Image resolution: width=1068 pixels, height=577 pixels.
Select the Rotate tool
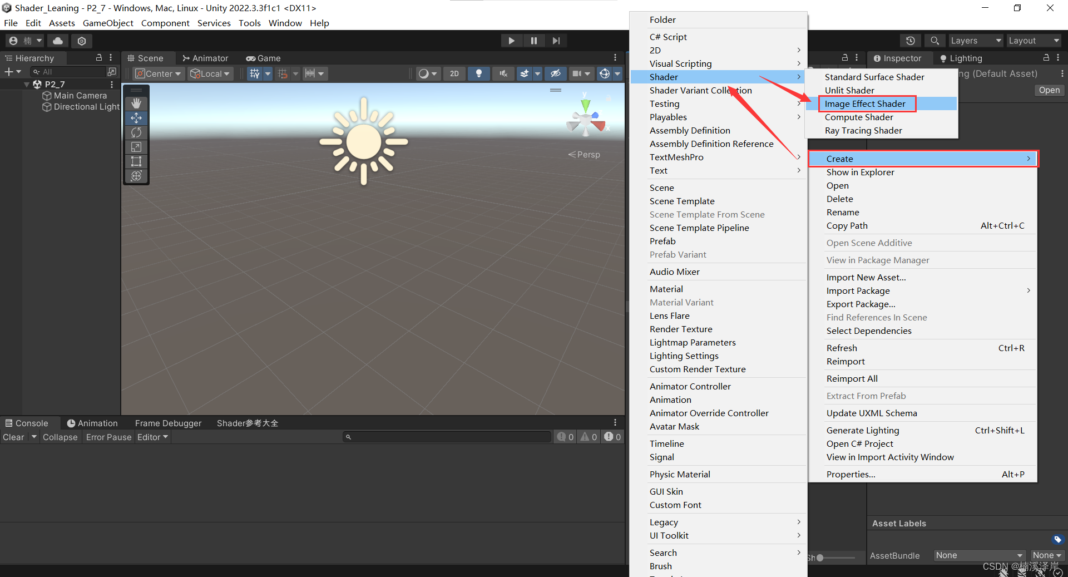[x=136, y=132]
